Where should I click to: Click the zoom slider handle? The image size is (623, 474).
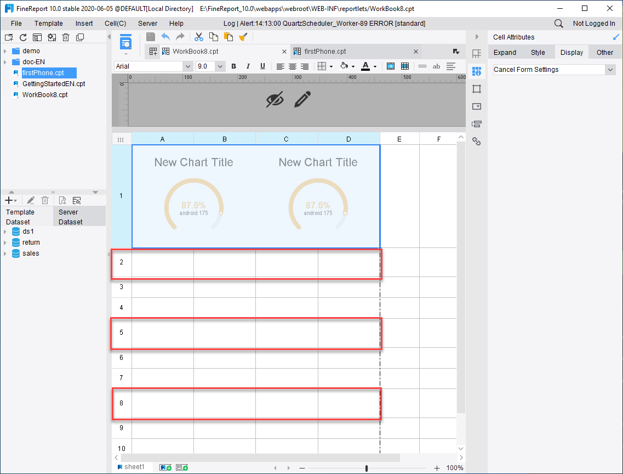coord(367,468)
